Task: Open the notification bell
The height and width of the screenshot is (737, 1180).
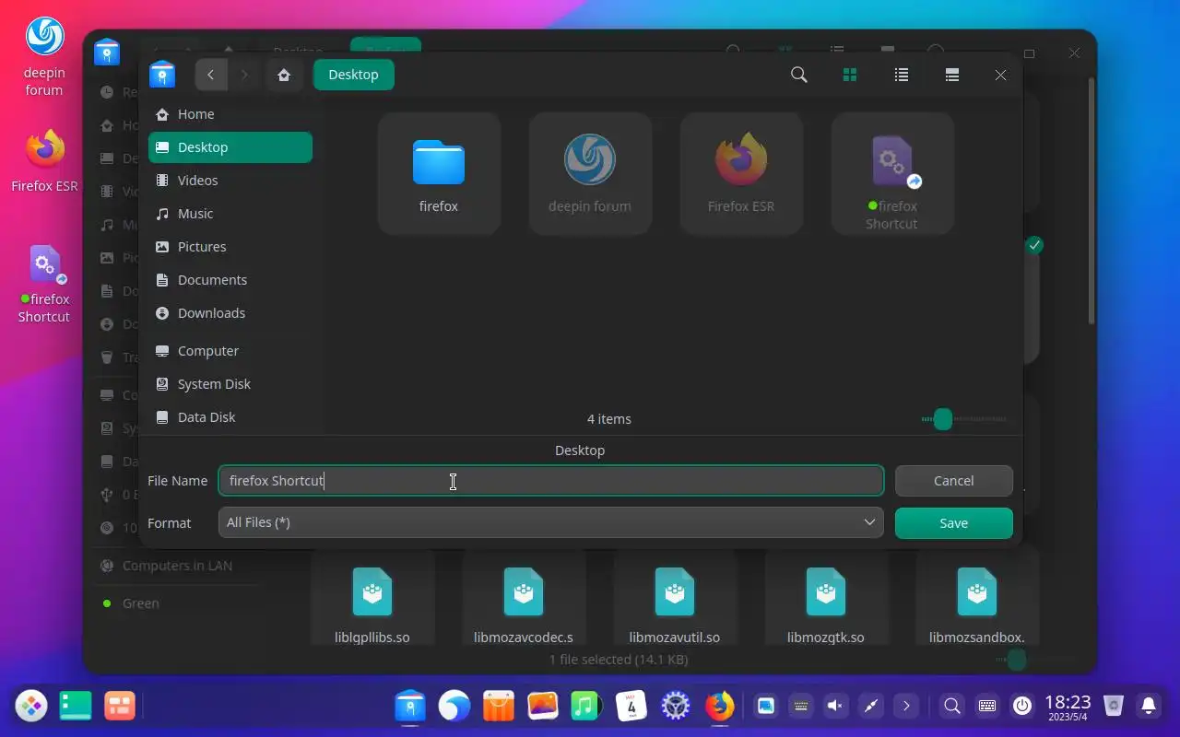Action: click(x=1149, y=707)
